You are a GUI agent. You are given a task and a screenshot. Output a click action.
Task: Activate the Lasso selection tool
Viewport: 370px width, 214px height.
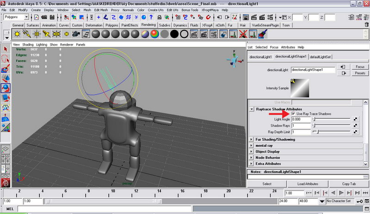coord(6,59)
